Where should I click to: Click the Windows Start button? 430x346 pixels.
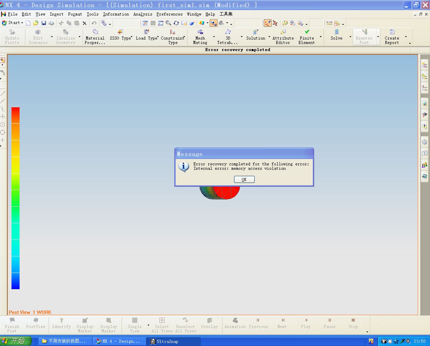16,341
